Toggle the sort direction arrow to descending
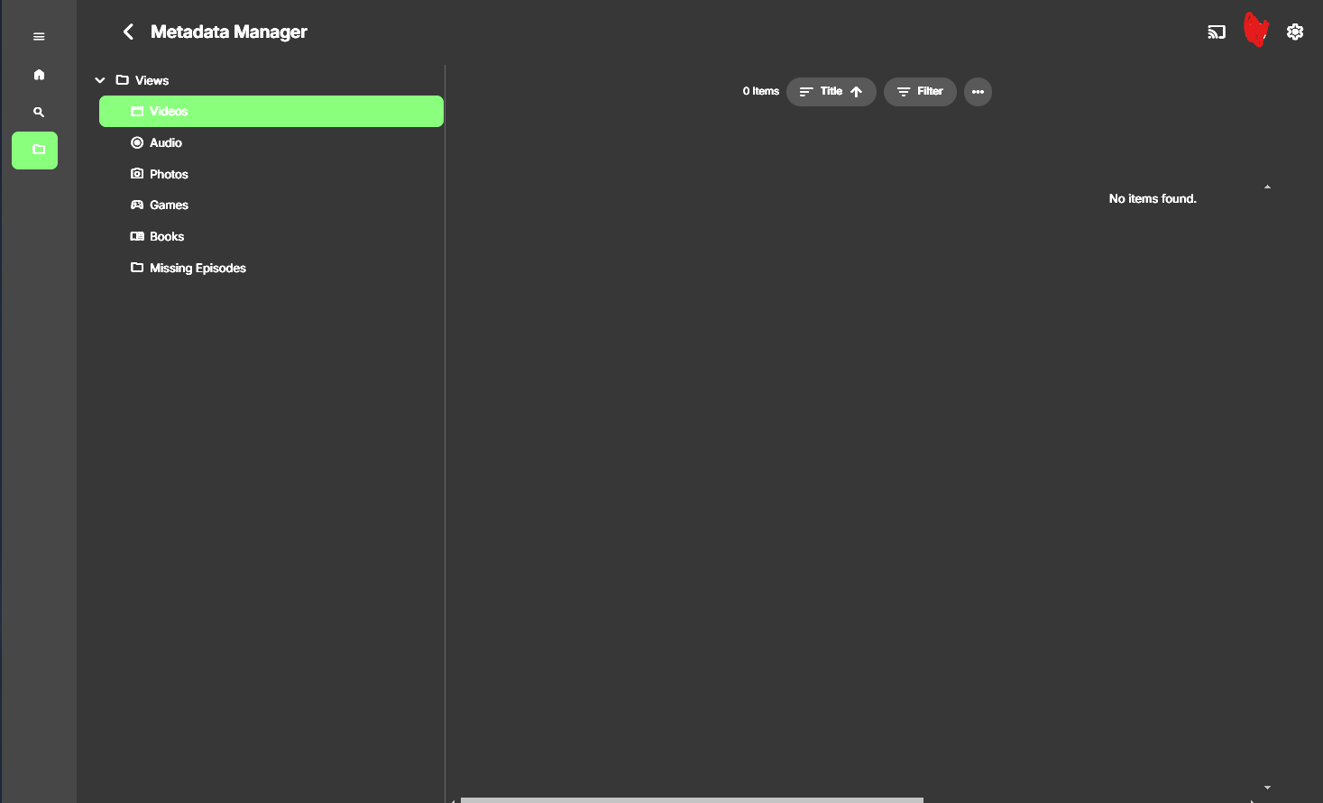 [858, 91]
